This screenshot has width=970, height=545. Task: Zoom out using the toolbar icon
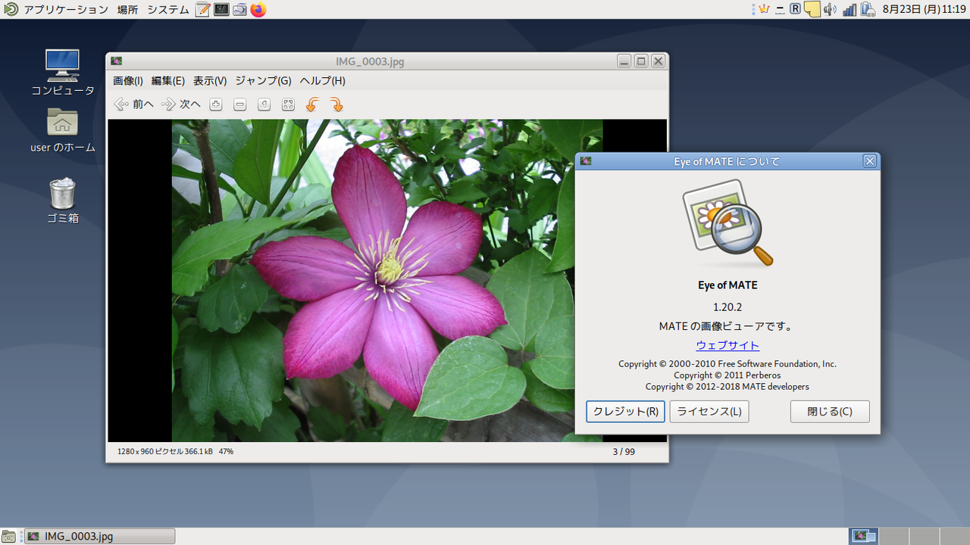click(240, 104)
